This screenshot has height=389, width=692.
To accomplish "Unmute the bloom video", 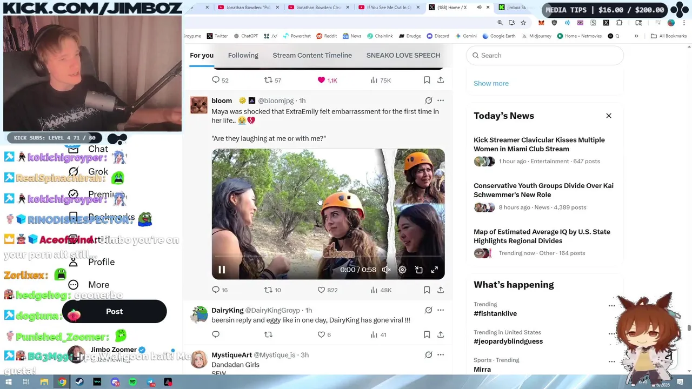I will [x=386, y=270].
